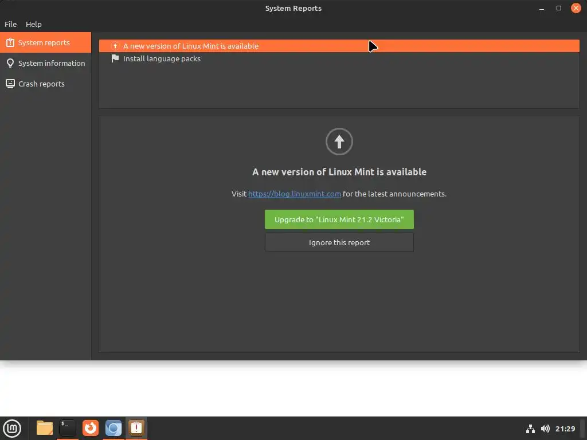
Task: Click the flag icon beside Install language packs
Action: [x=115, y=59]
